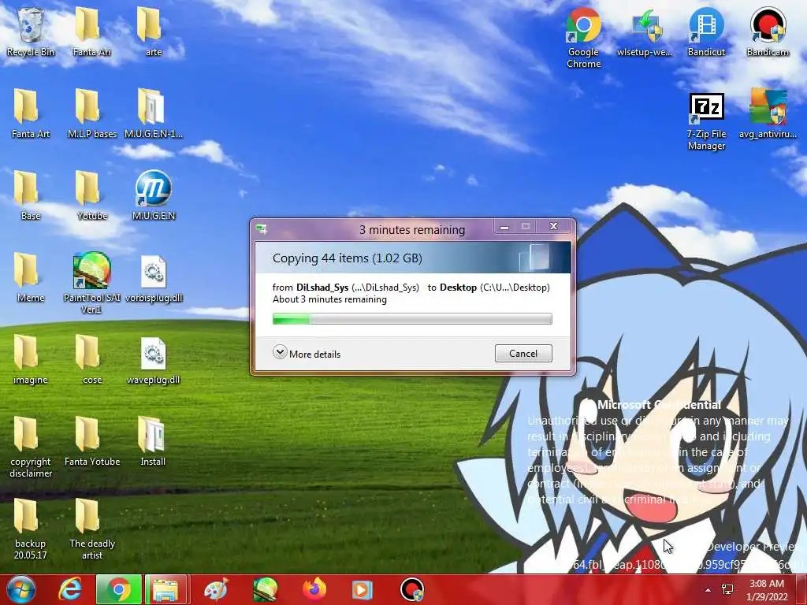Image resolution: width=807 pixels, height=605 pixels.
Task: Click the Desktop destination link
Action: pos(458,288)
